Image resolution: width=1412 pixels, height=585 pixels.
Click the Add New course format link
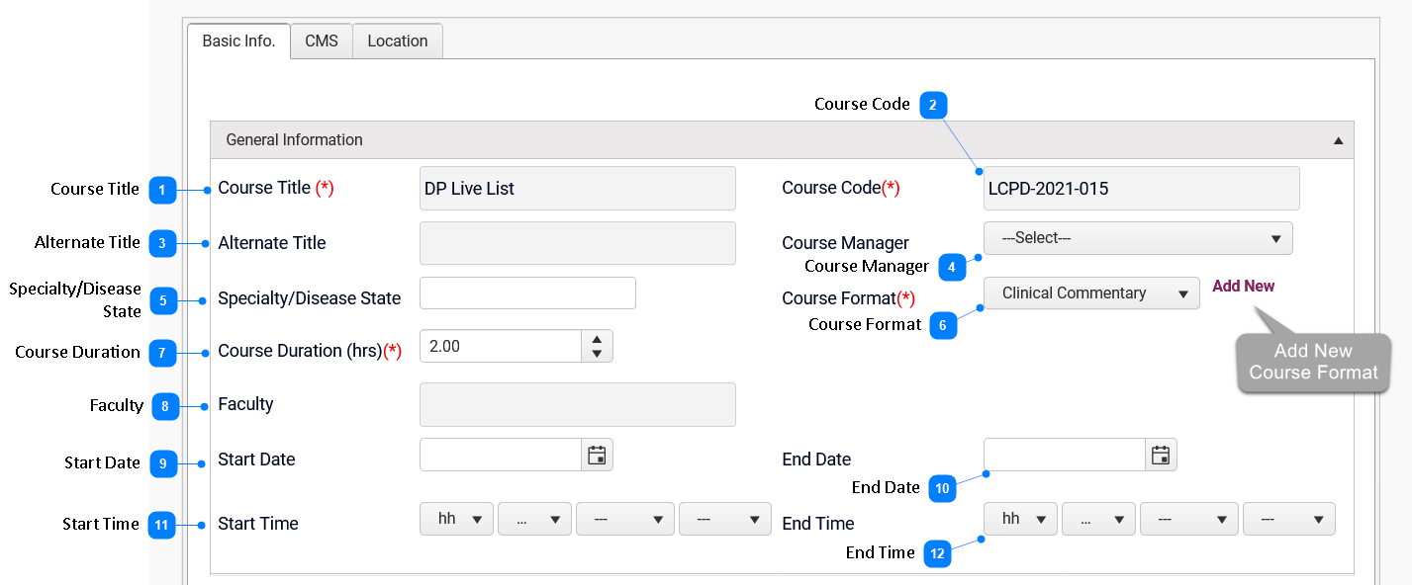point(1243,287)
